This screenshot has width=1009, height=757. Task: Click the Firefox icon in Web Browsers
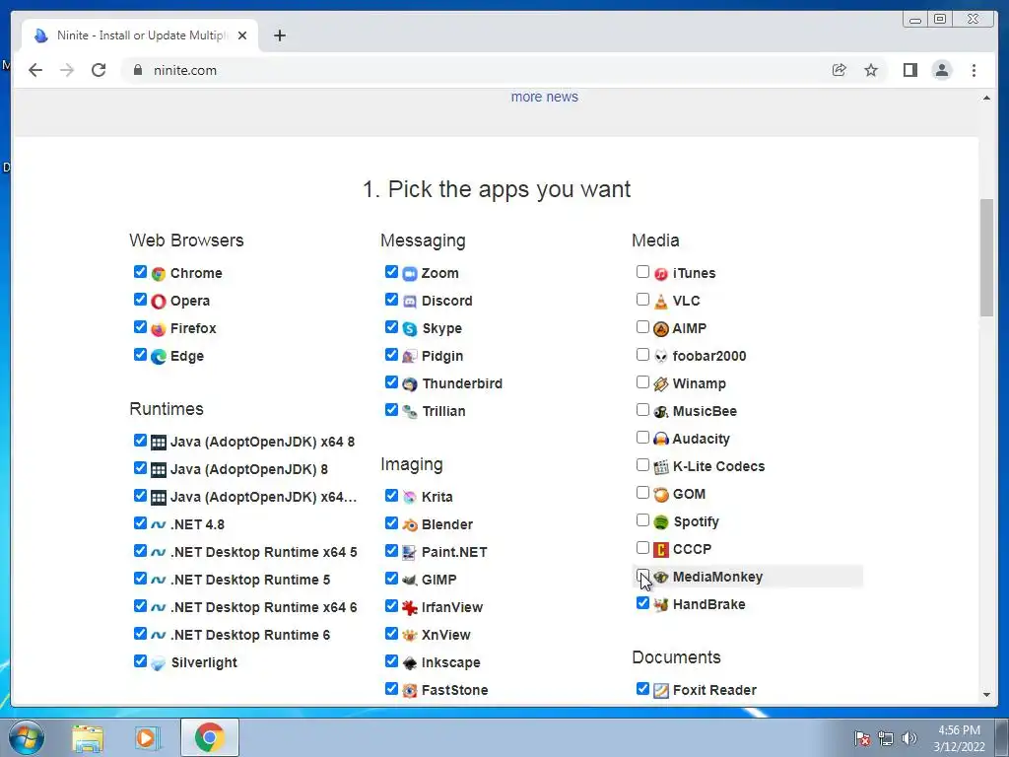click(x=159, y=329)
